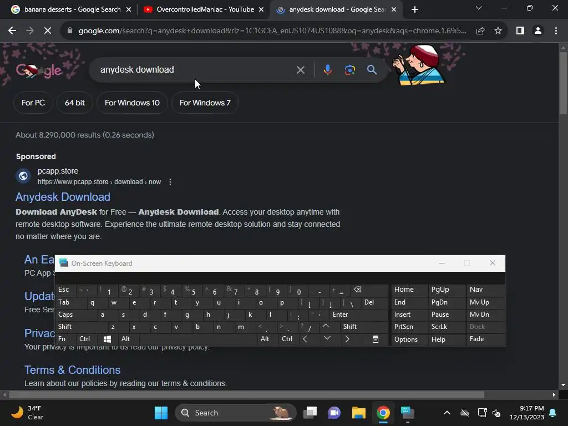The height and width of the screenshot is (426, 568).
Task: Click the up arrow key on keyboard
Action: (x=326, y=326)
